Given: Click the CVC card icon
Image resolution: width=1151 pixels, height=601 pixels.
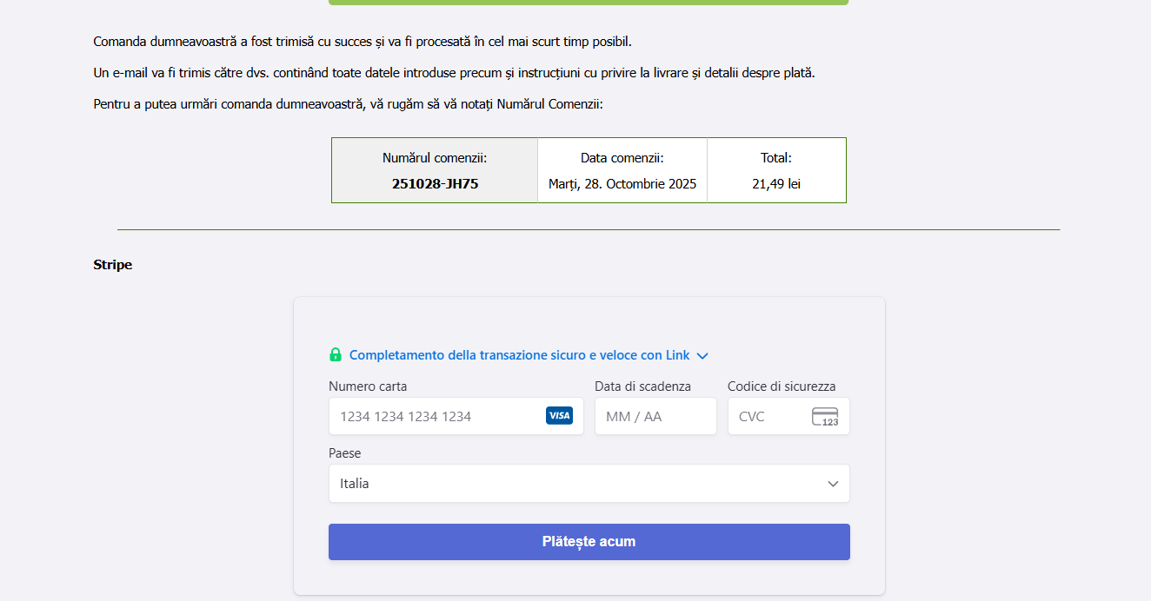Looking at the screenshot, I should coord(825,417).
